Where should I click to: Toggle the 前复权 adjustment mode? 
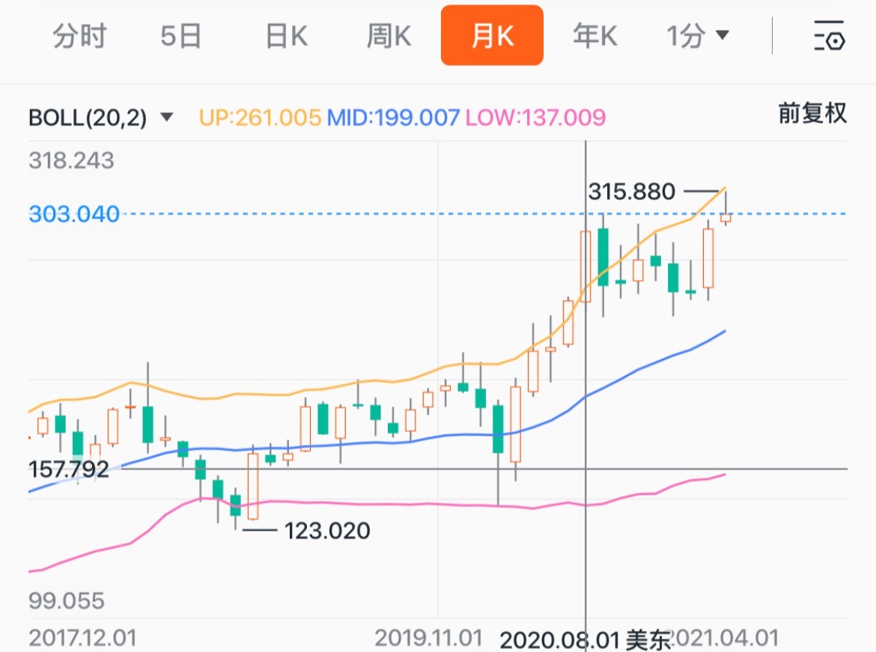[x=812, y=113]
